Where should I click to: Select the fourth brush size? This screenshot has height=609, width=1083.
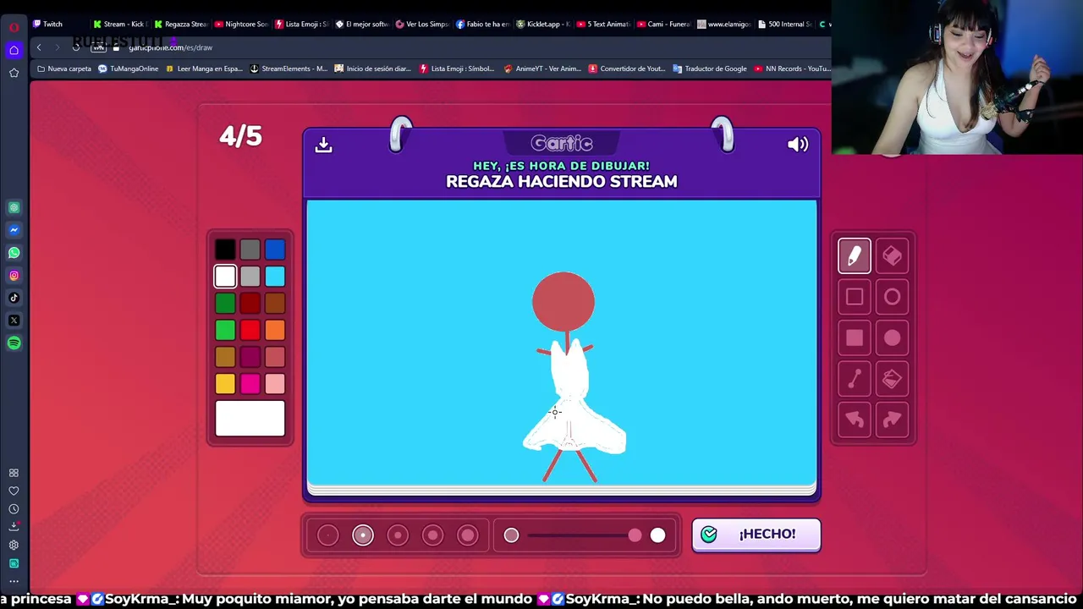[432, 535]
